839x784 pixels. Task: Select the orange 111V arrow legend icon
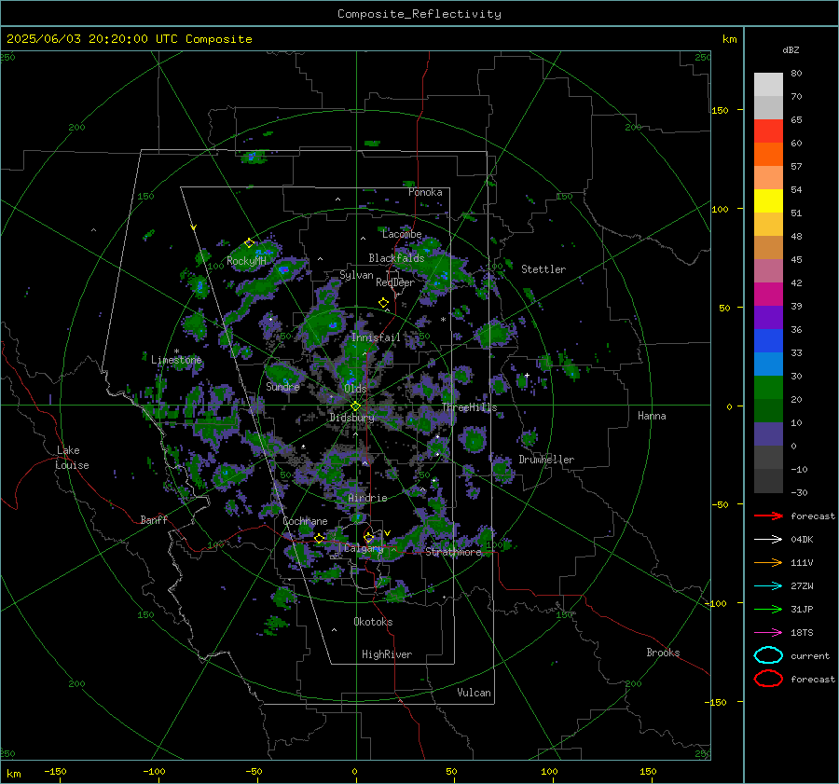pyautogui.click(x=768, y=562)
